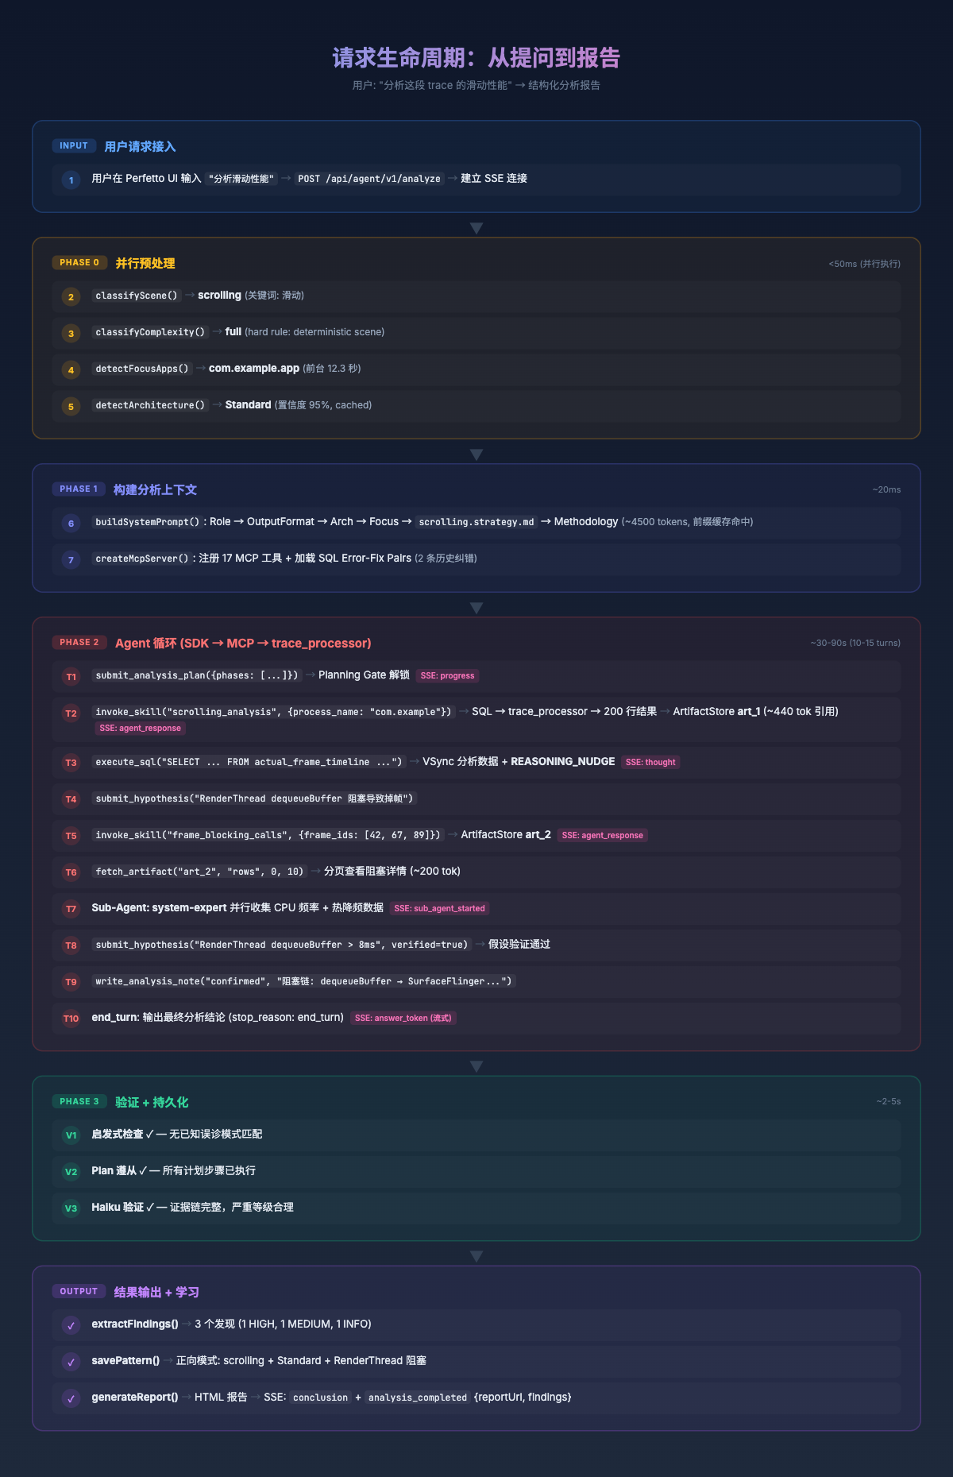This screenshot has height=1477, width=953.
Task: Click the V3 Haiku verification badge
Action: click(x=71, y=1208)
